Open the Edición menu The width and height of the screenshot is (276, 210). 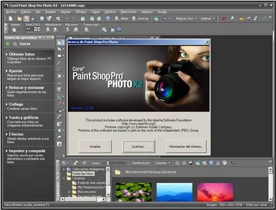26,12
